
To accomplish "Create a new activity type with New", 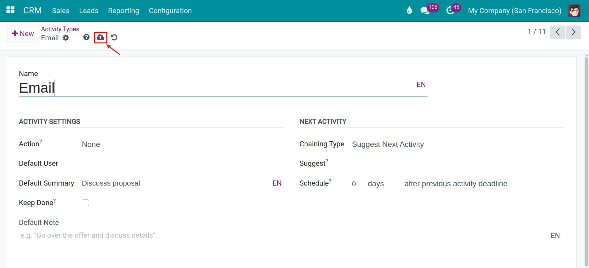I will click(x=23, y=34).
